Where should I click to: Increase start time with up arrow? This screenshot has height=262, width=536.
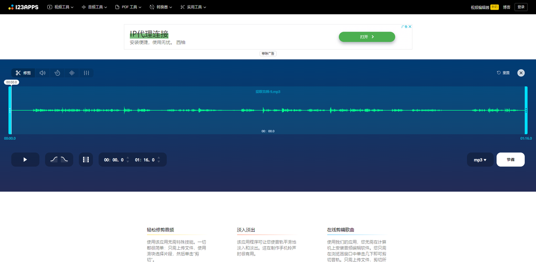point(128,157)
